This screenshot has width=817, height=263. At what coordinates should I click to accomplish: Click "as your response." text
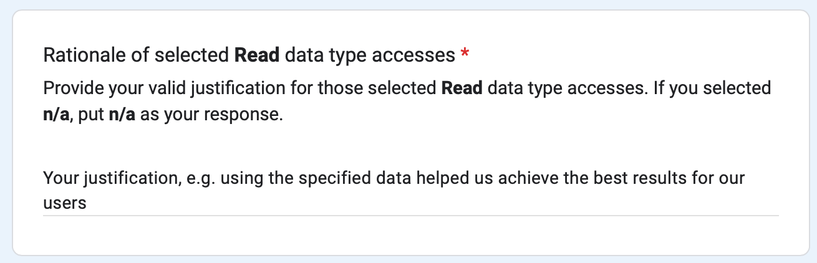click(211, 115)
